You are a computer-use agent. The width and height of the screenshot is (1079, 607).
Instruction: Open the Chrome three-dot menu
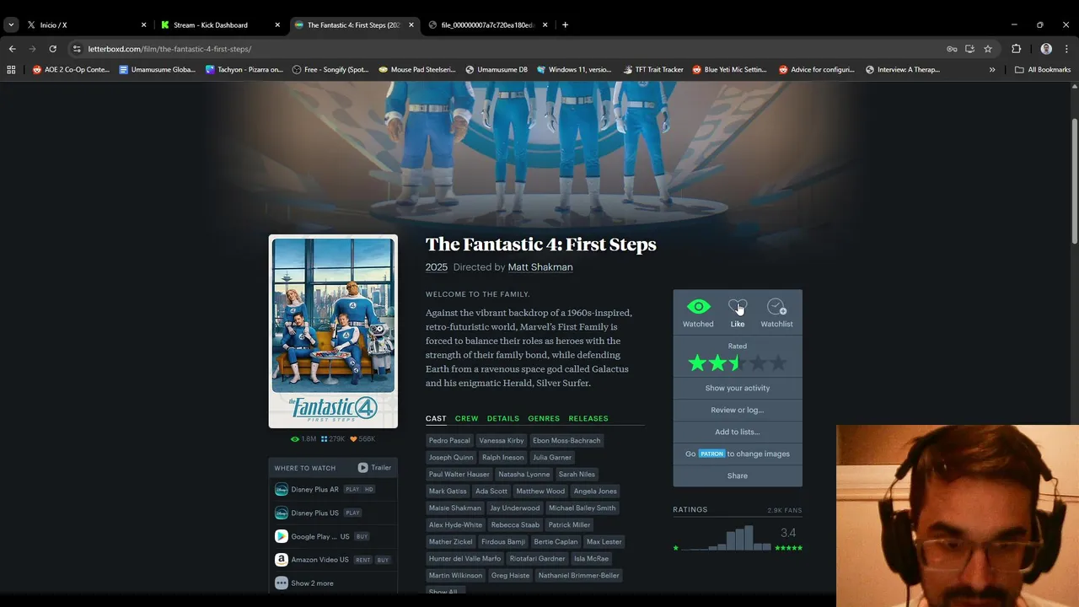point(1066,49)
